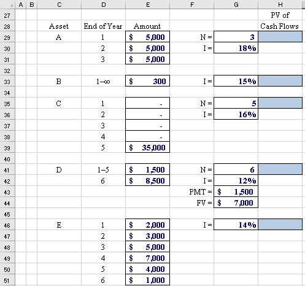Click the $5,000 amount in row 48
The image size is (305, 286).
click(x=148, y=247)
